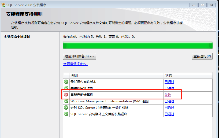
Task: Open 已通过 link for WMI服务 rule
Action: 169,101
